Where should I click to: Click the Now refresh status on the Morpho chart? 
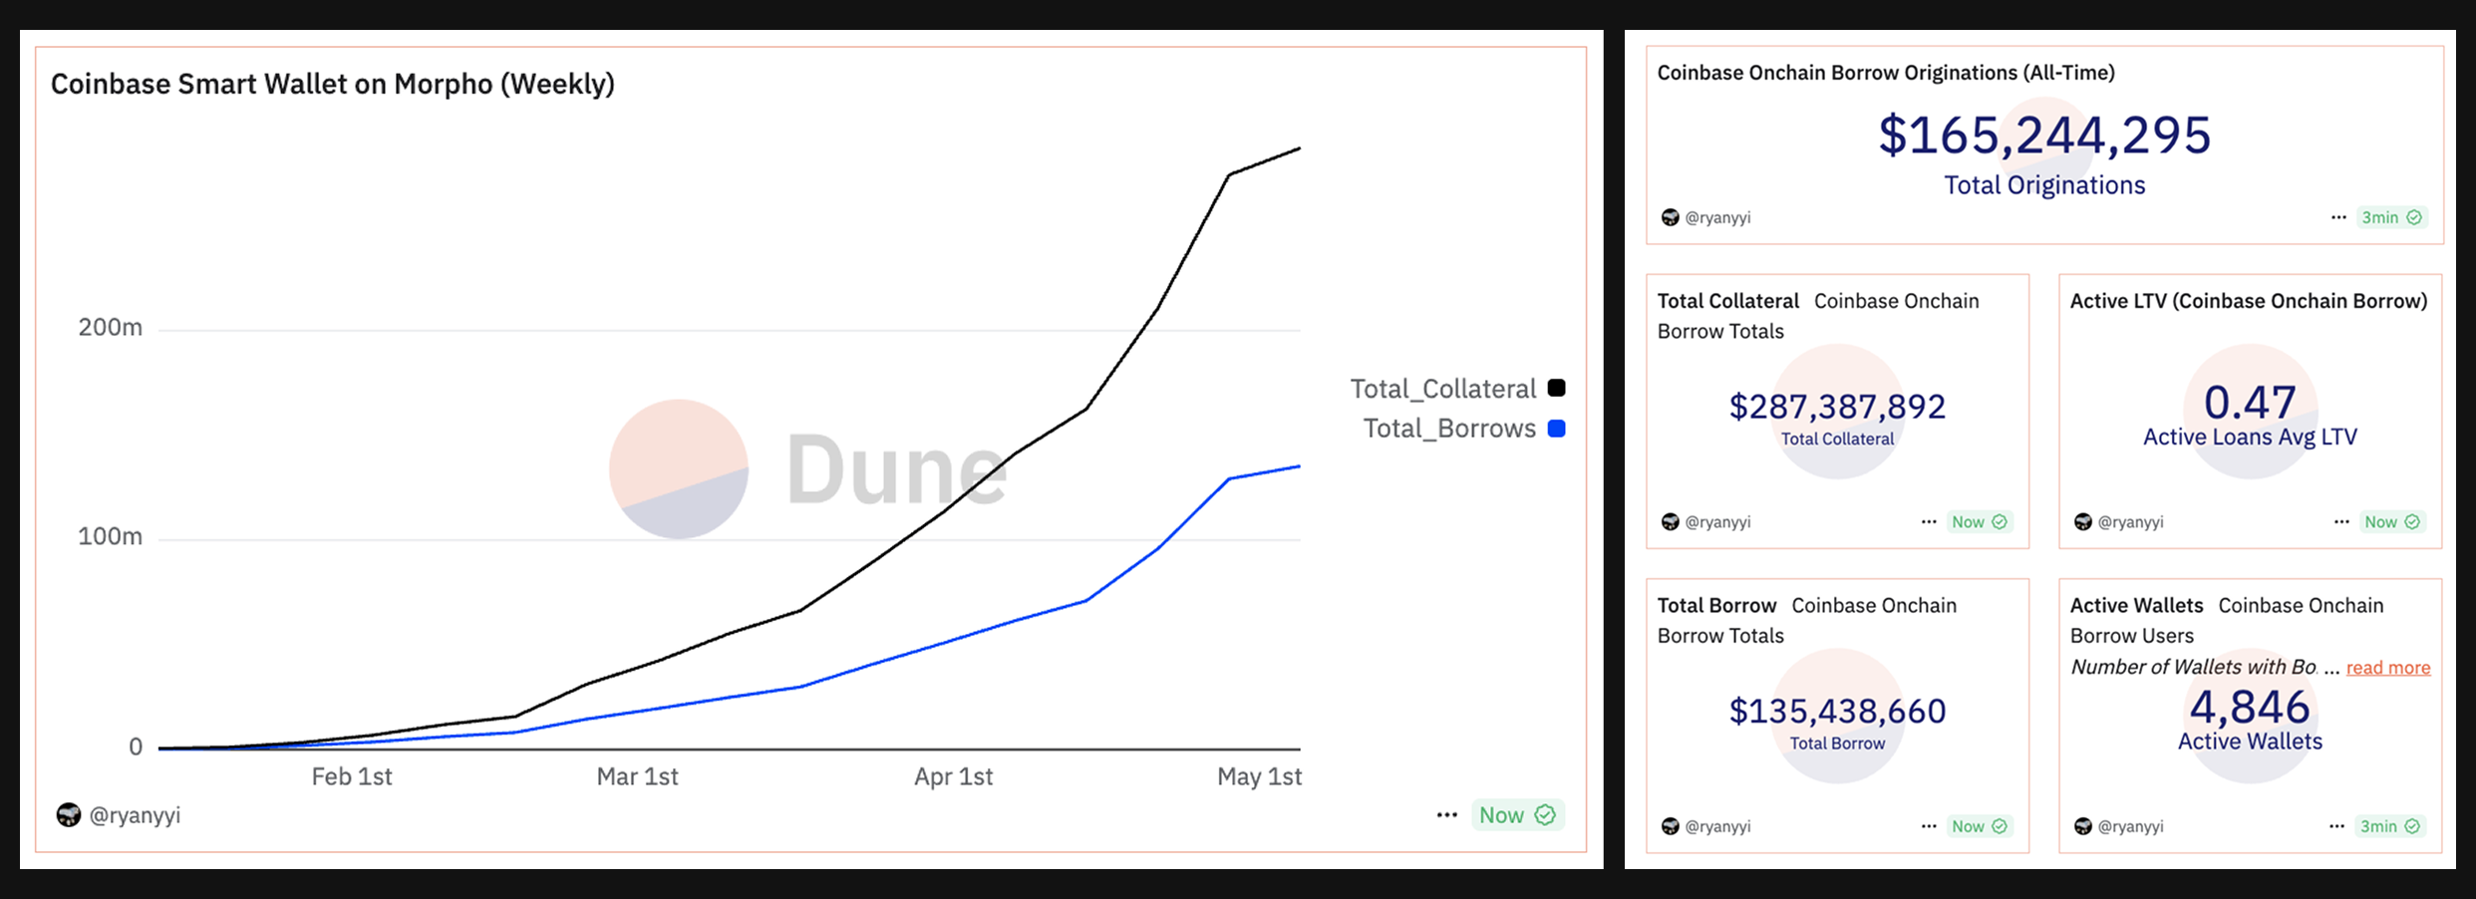click(1516, 815)
